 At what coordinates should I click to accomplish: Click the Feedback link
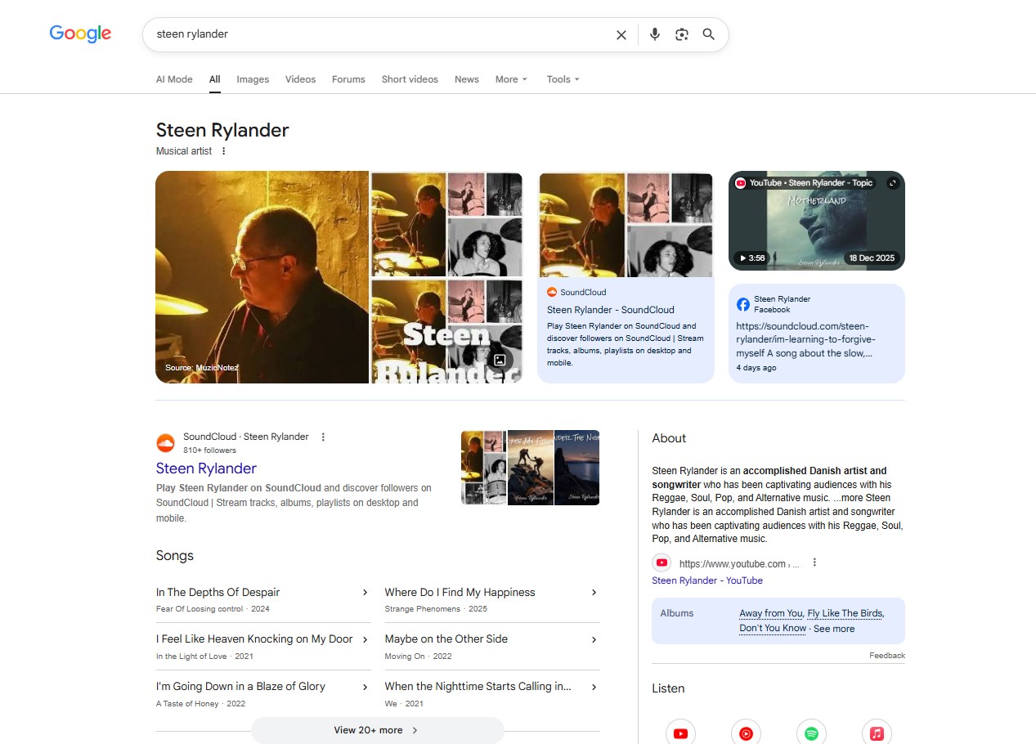pyautogui.click(x=887, y=656)
